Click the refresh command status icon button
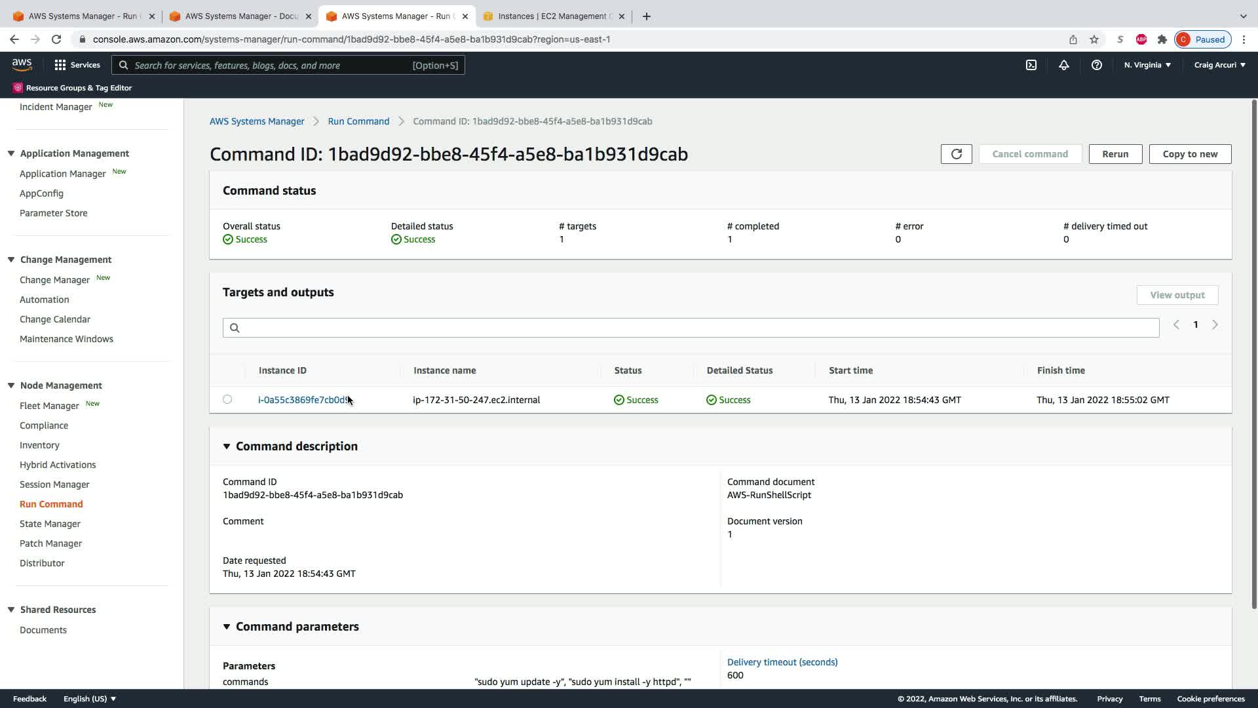 pos(956,154)
